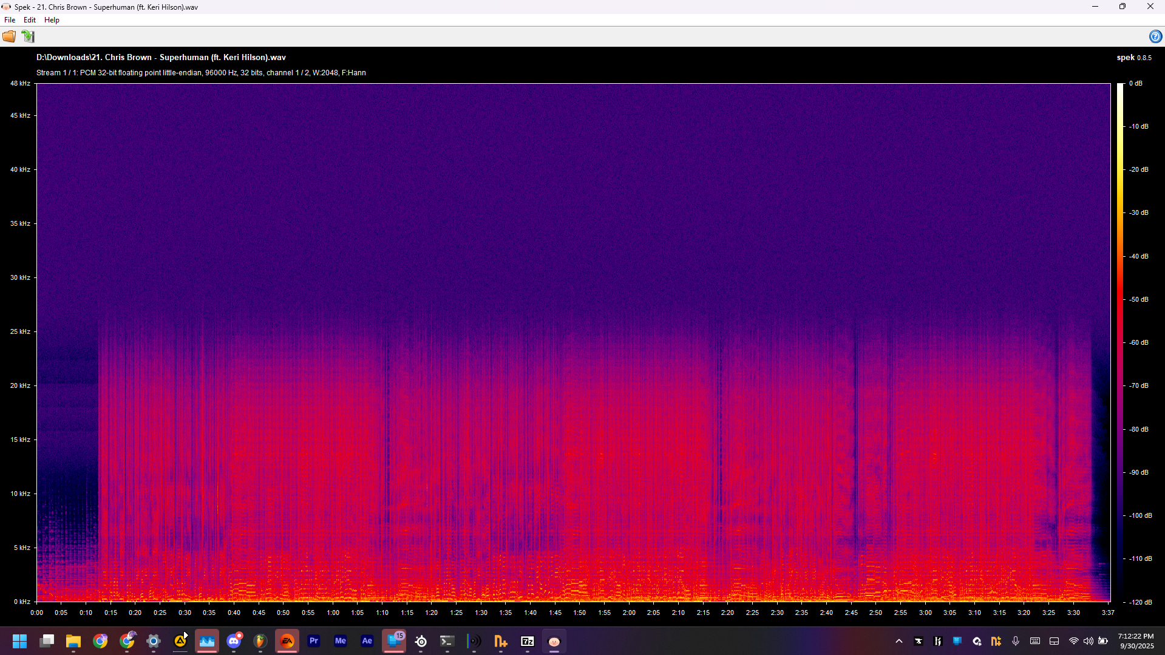
Task: Launch Adobe After Effects from the taskbar
Action: [x=367, y=641]
